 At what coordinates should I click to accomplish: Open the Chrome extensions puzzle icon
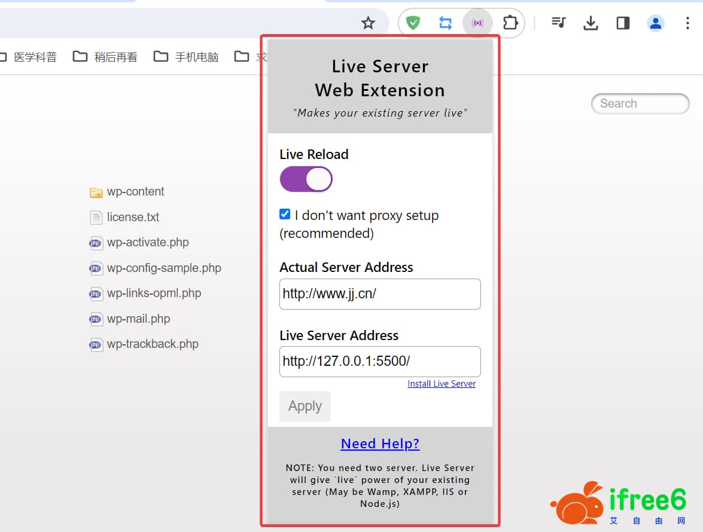click(510, 23)
